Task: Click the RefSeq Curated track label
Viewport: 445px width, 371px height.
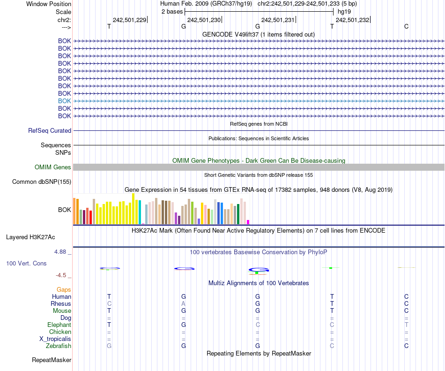Action: point(49,131)
